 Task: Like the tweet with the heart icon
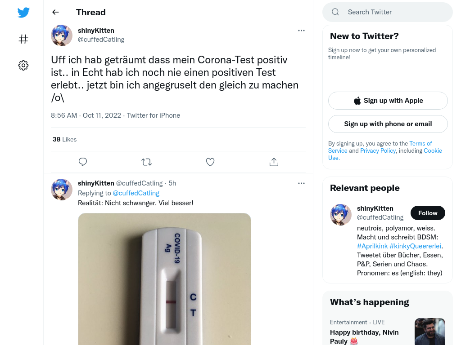click(210, 162)
